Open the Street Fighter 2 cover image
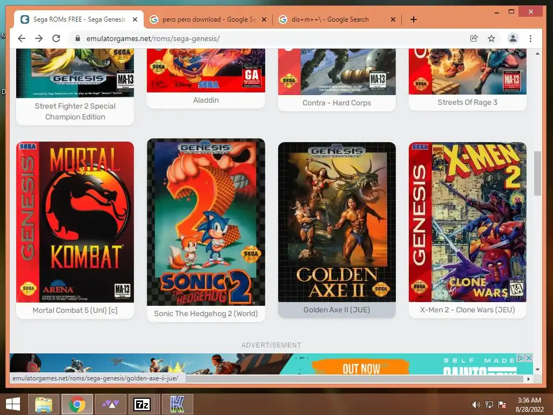This screenshot has height=415, width=553. pyautogui.click(x=75, y=73)
